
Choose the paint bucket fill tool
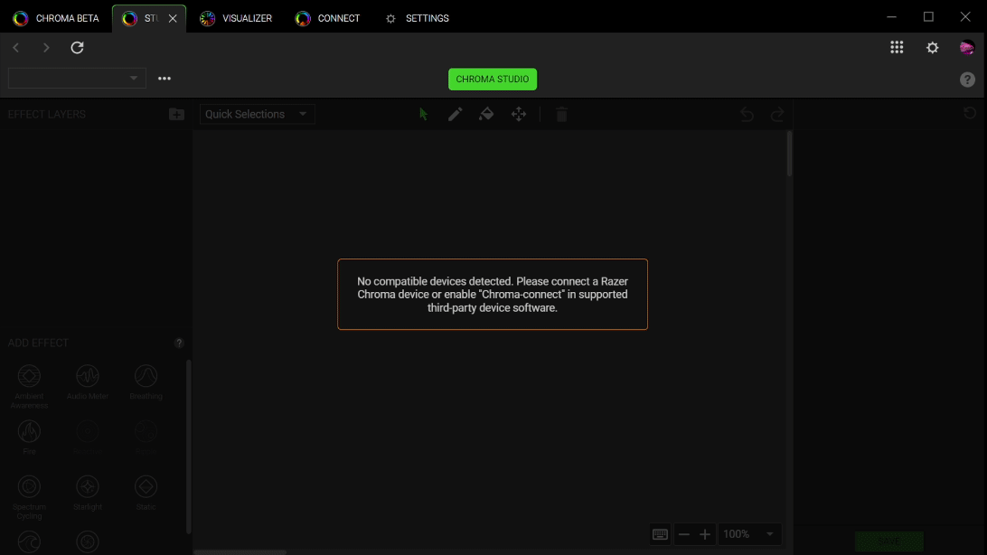tap(486, 114)
